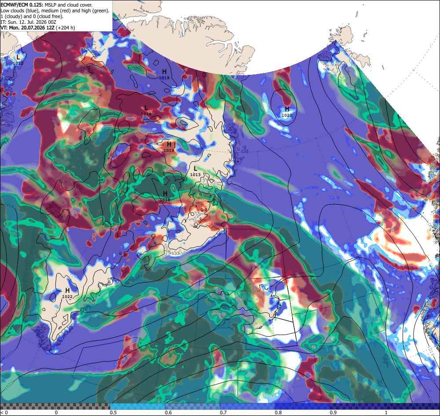Click the 0.6–0.7 legend color segment

[x=193, y=406]
